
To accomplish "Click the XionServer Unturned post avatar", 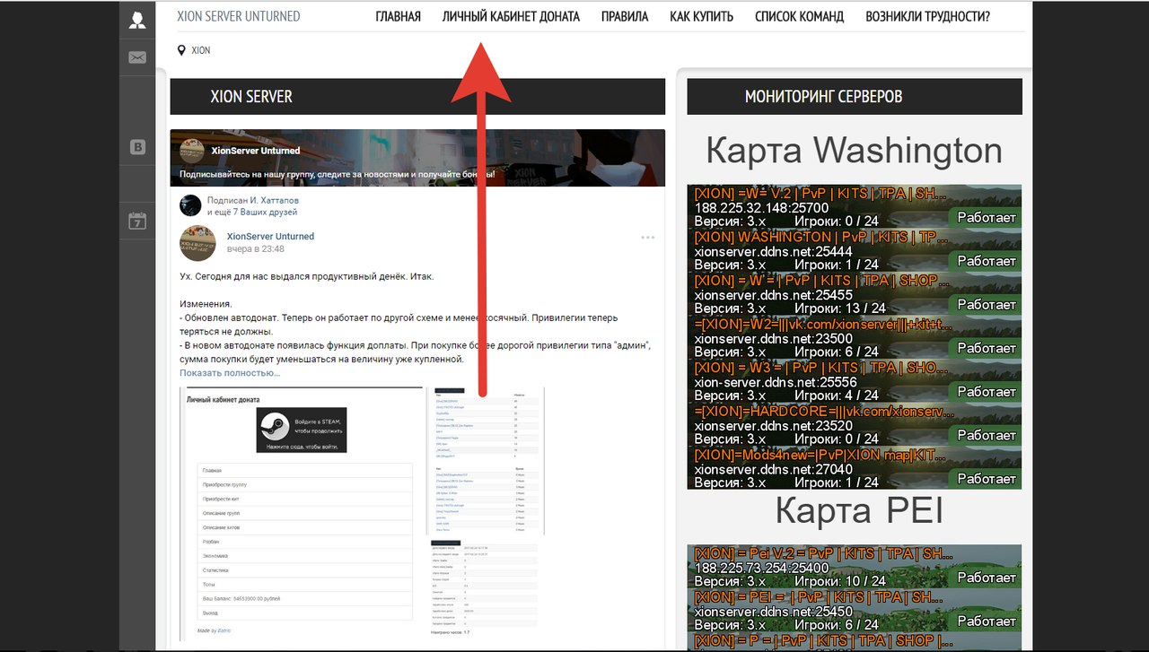I will (197, 243).
